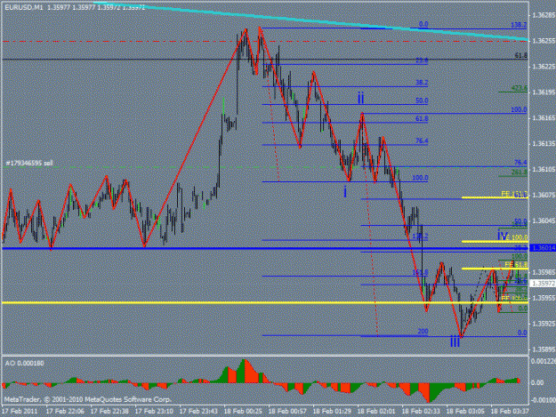Screen dimensions: 556x417
Task: Click the '18 Feb 03:37' time label
Action: [510, 412]
